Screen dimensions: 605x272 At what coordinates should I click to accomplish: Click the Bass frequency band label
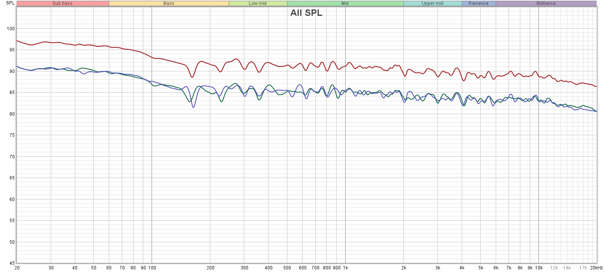pyautogui.click(x=169, y=3)
